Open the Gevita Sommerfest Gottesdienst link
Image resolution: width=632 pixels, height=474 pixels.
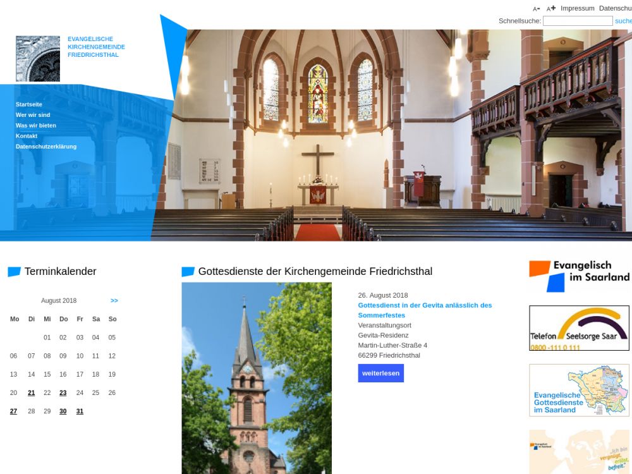[x=425, y=310]
